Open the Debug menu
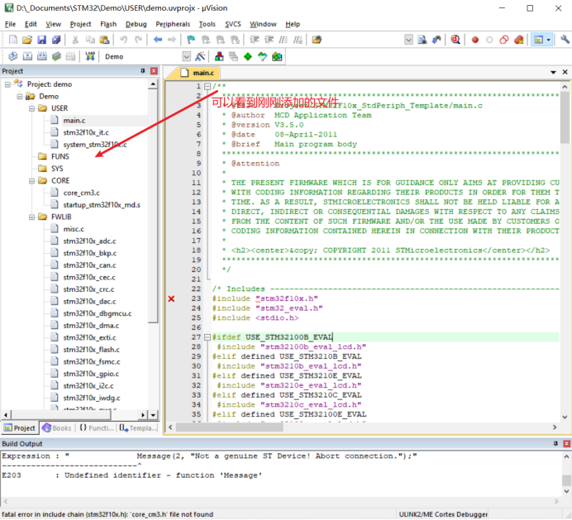 pos(136,24)
